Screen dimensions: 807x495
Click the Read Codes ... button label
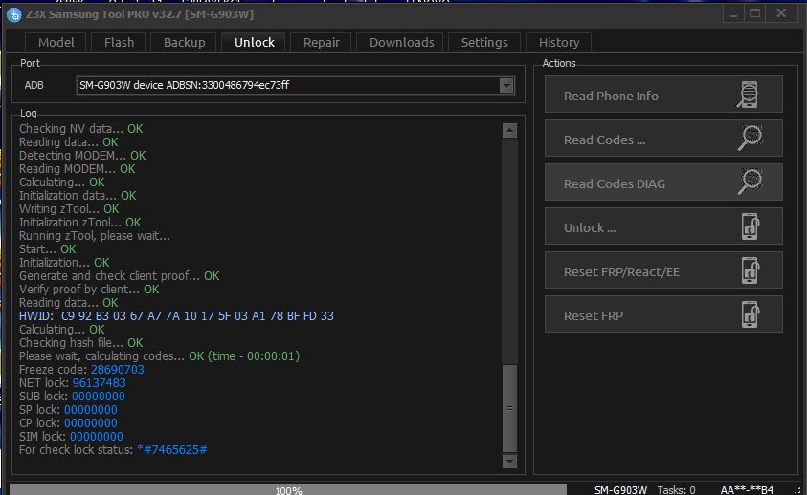(604, 140)
